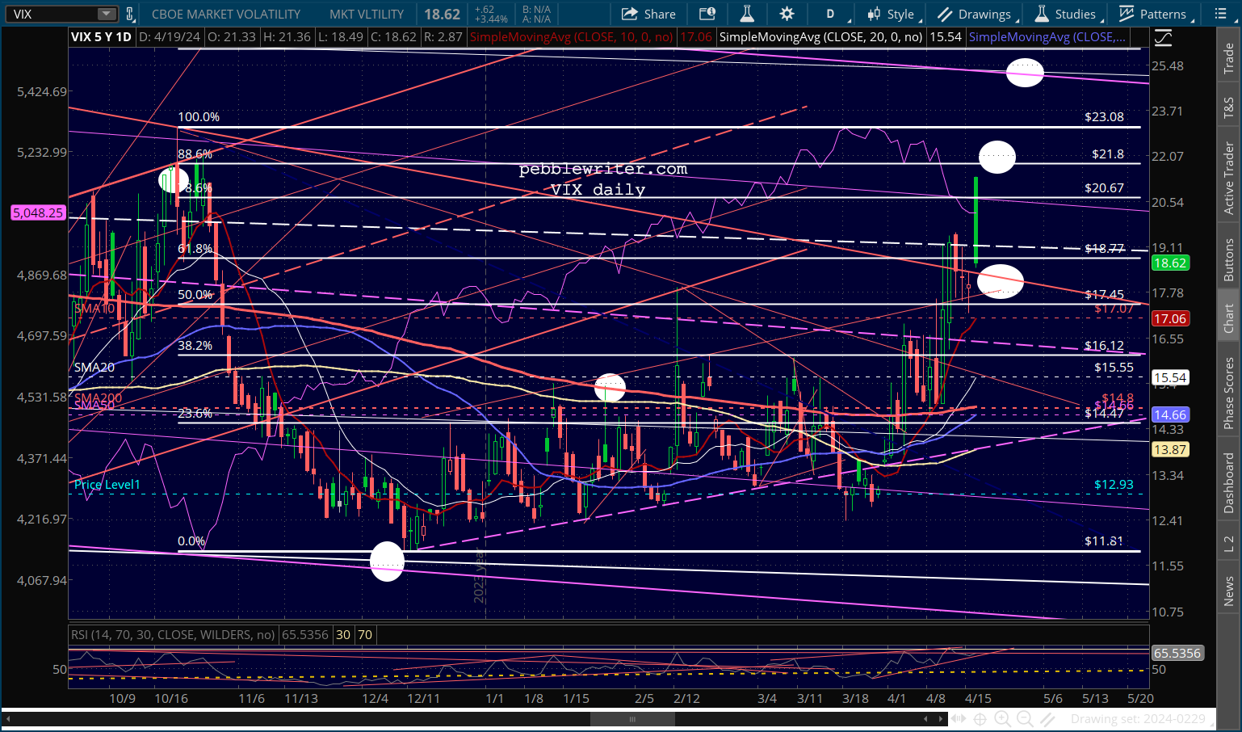
Task: Open the VIX symbol dropdown
Action: (107, 14)
